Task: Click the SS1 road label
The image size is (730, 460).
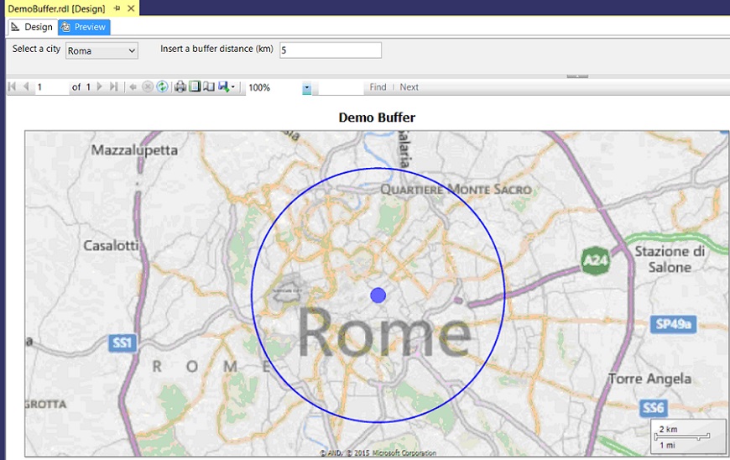Action: pos(123,343)
